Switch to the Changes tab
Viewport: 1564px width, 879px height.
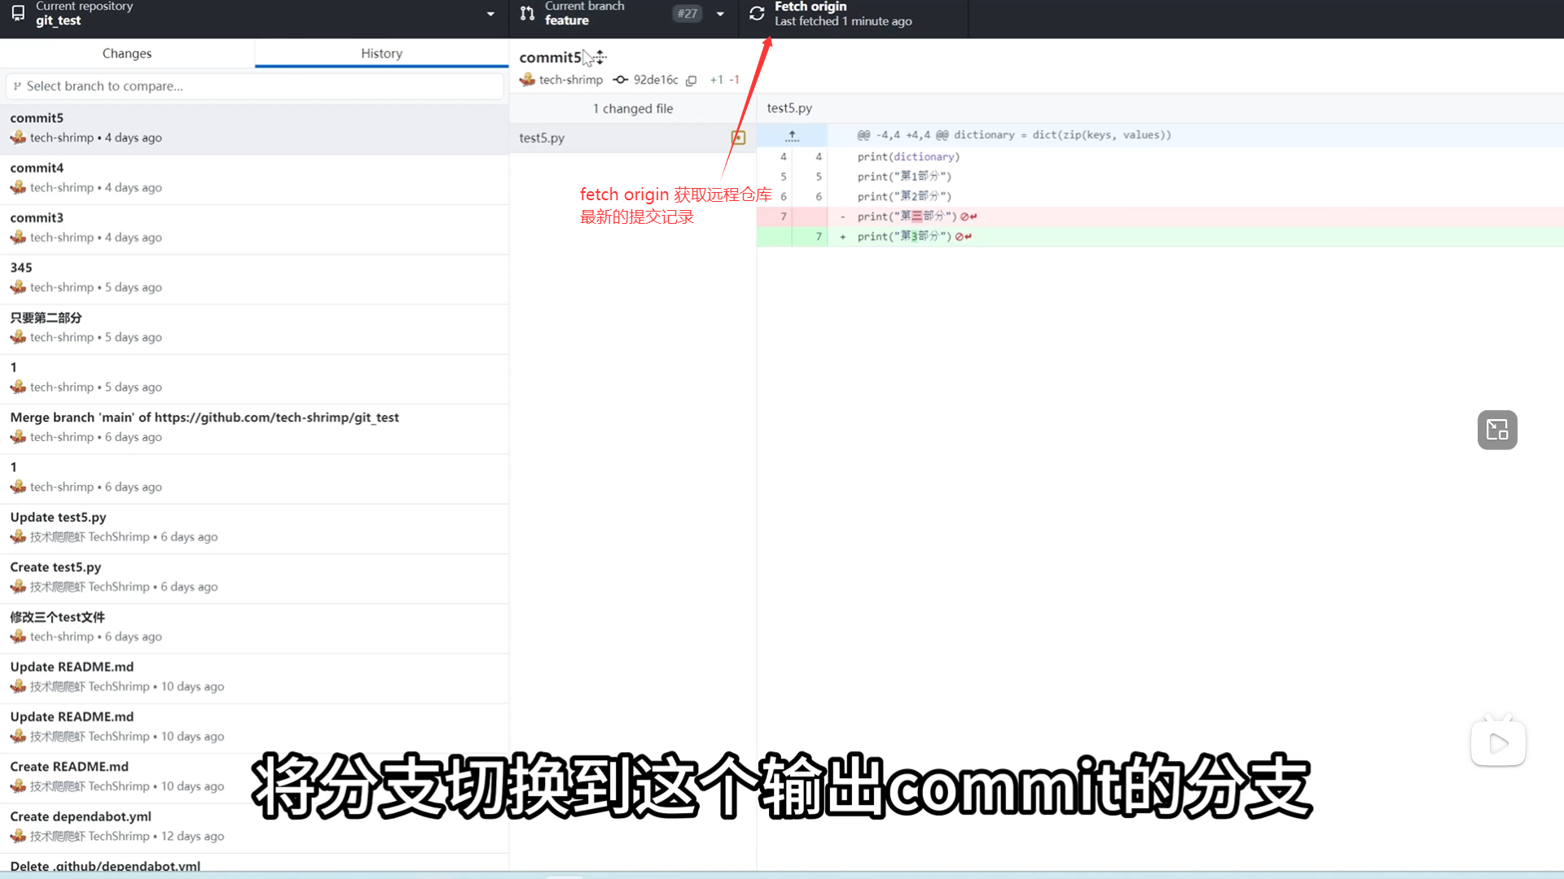(127, 53)
